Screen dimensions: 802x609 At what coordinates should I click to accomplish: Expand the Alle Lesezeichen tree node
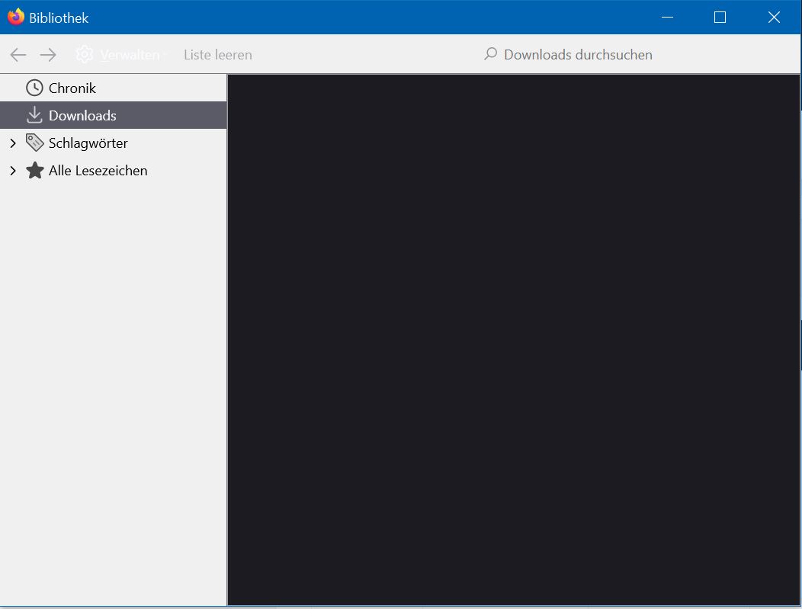tap(13, 171)
